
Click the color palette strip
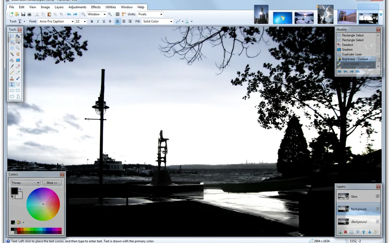click(x=36, y=231)
